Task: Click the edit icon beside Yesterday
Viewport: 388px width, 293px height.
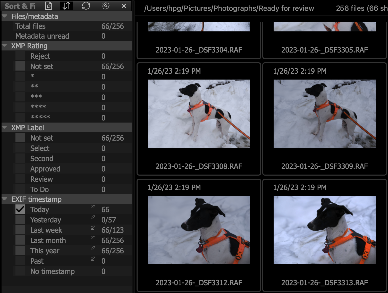Action: coord(92,218)
